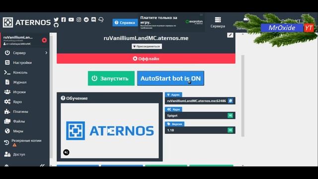318x179 pixels.
Task: Click the Spigot software field
Action: [200, 115]
